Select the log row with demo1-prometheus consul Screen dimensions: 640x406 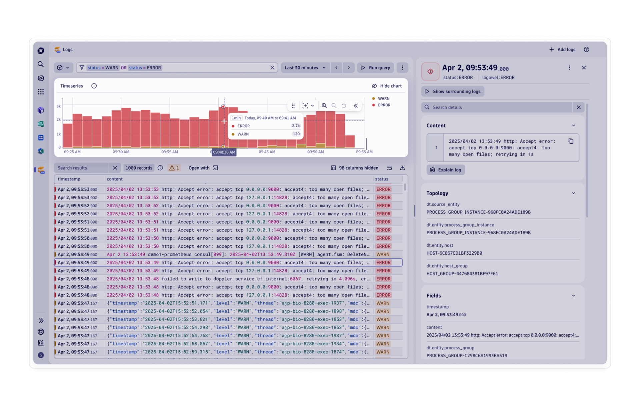click(229, 254)
